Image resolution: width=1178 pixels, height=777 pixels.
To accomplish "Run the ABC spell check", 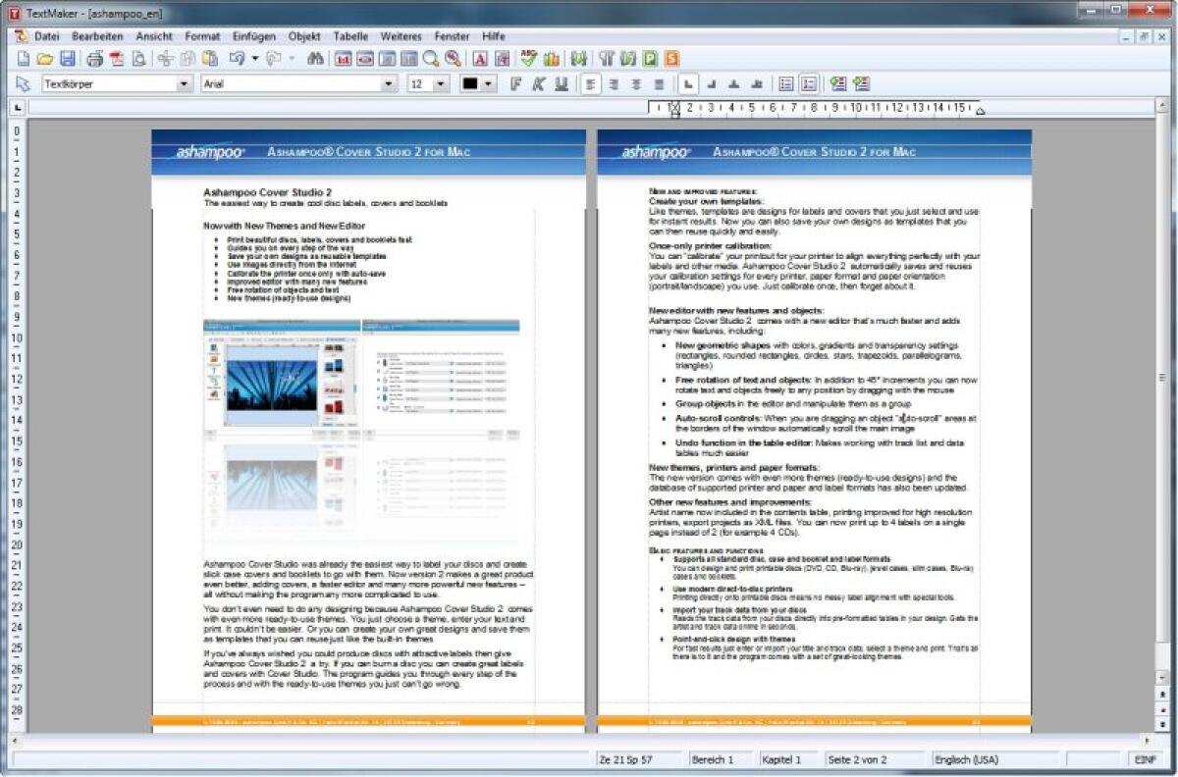I will 527,58.
